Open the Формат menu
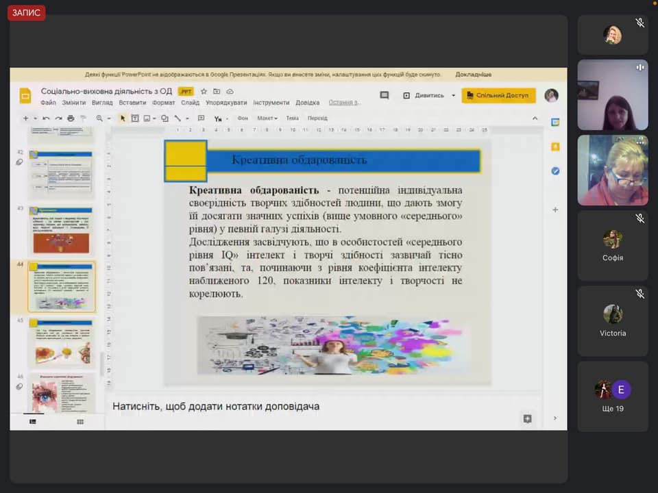 point(164,103)
